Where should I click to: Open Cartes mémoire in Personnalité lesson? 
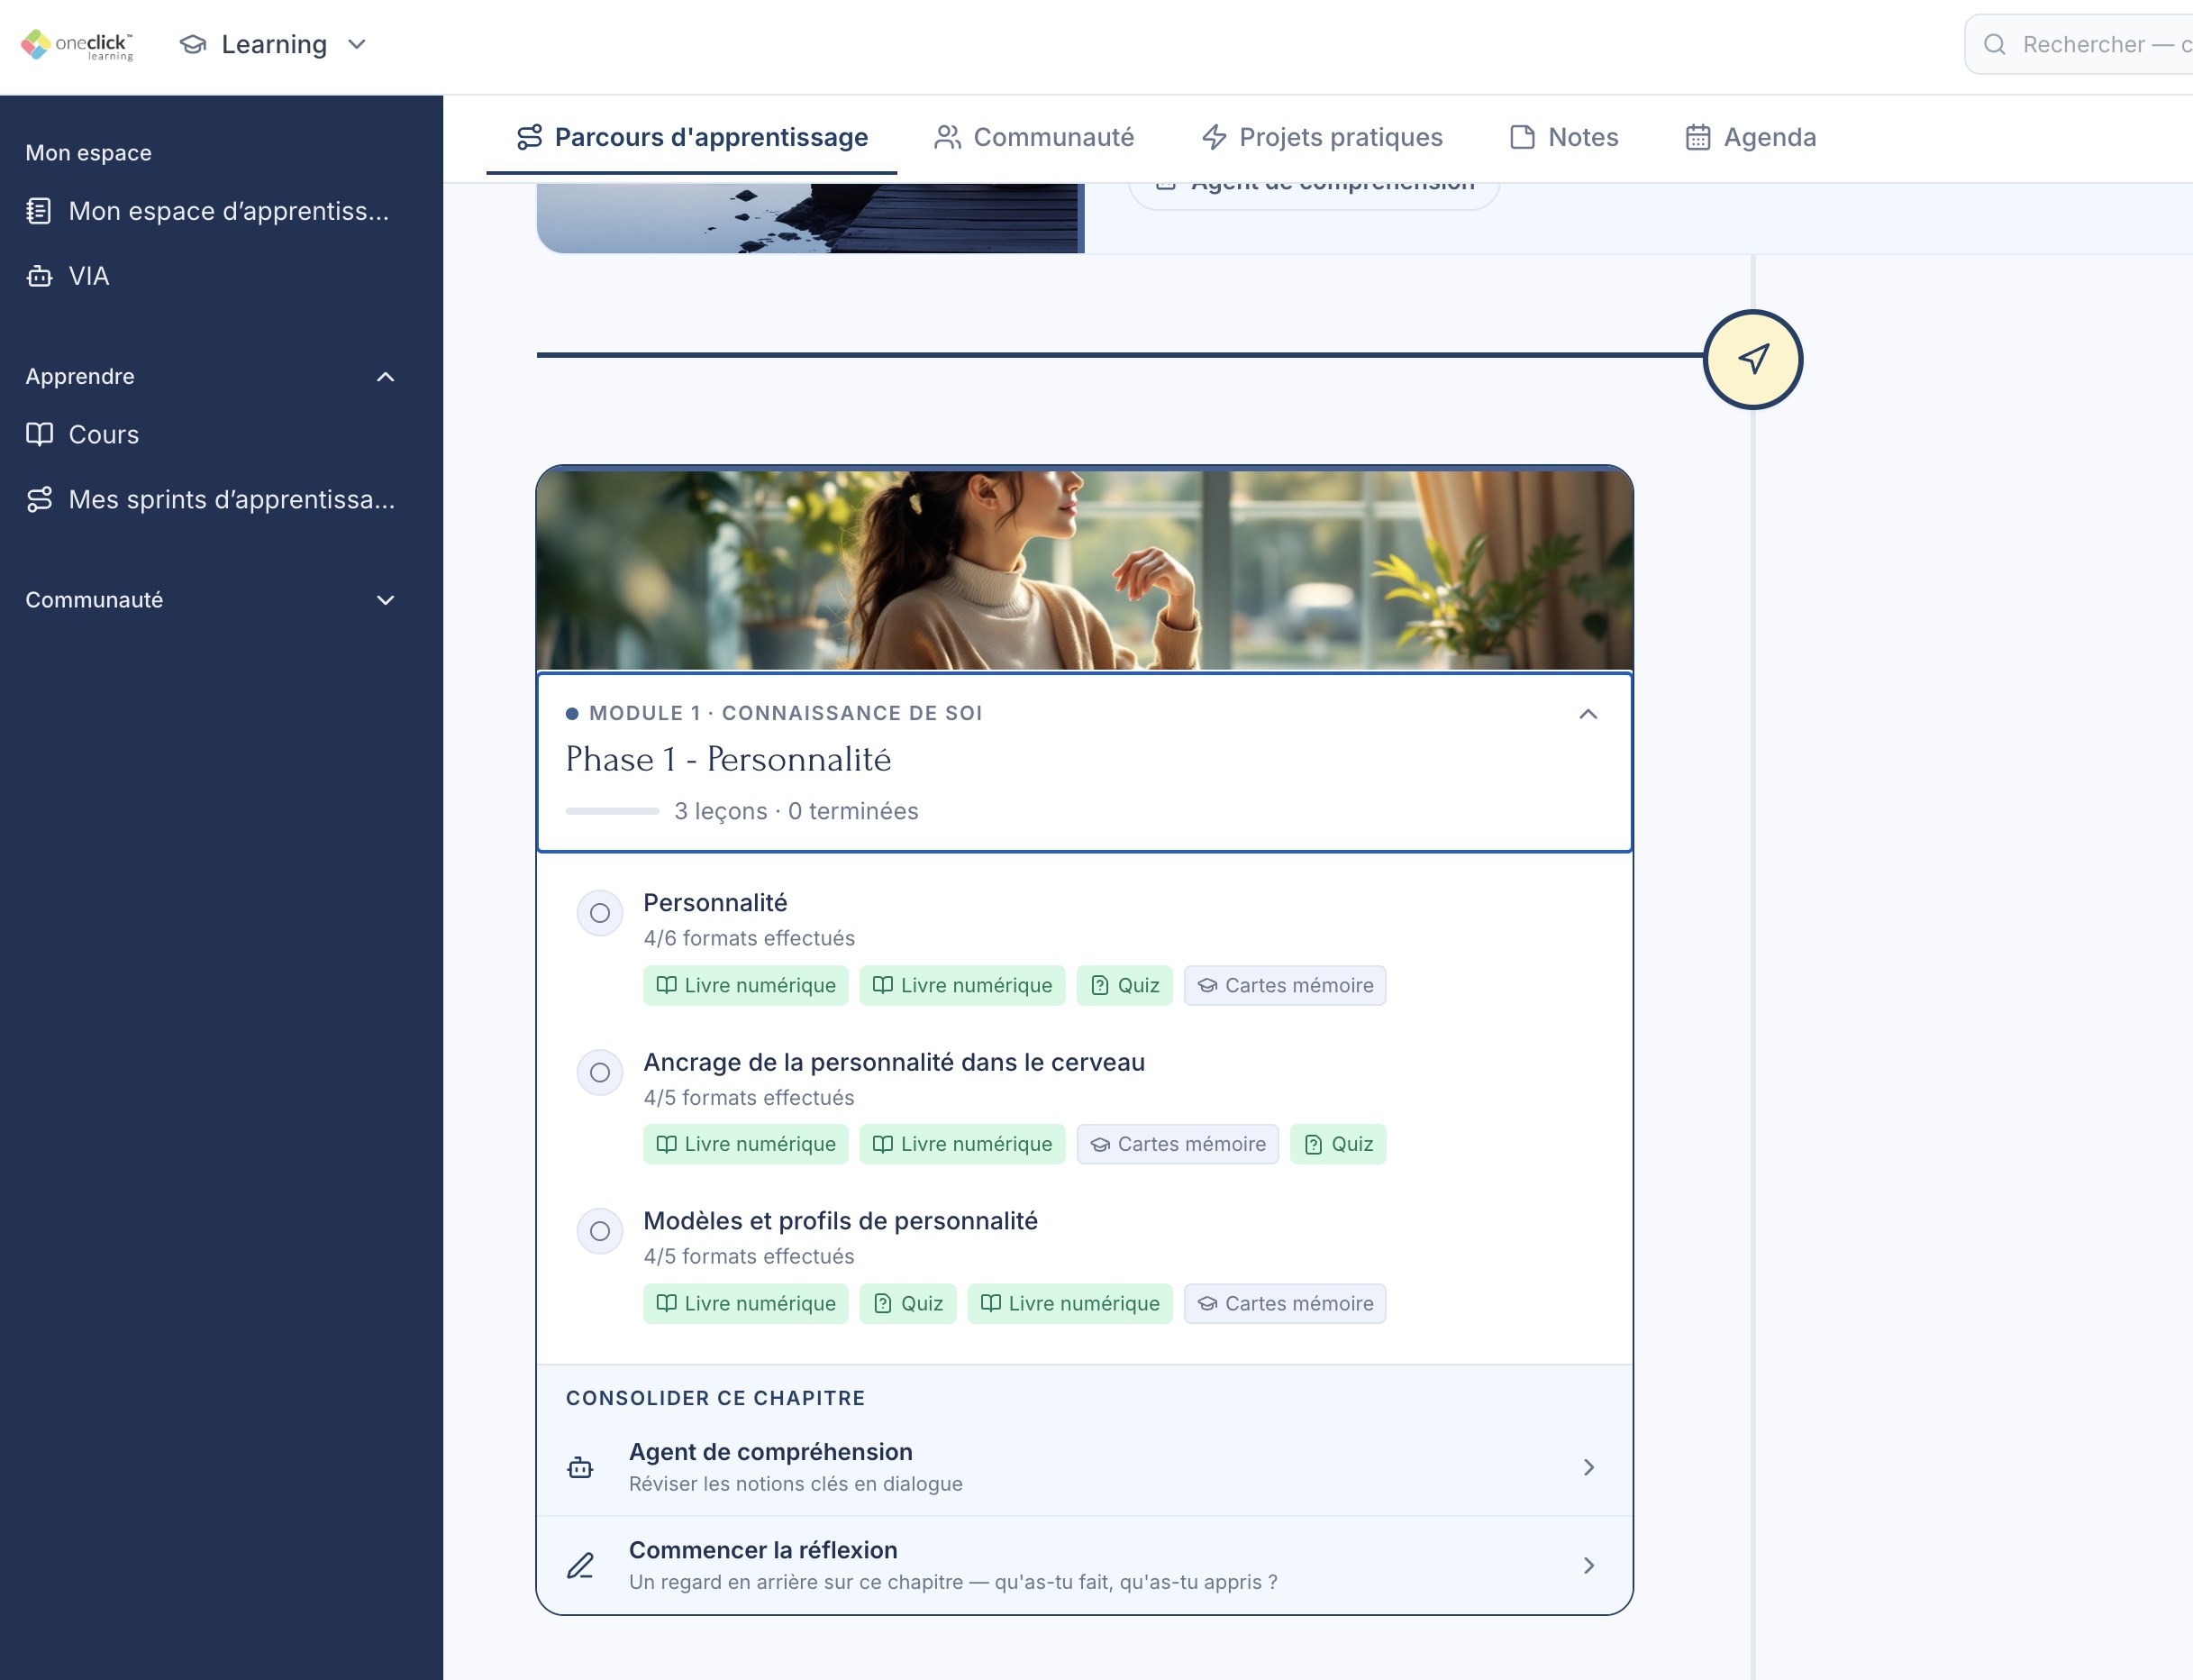pos(1285,985)
